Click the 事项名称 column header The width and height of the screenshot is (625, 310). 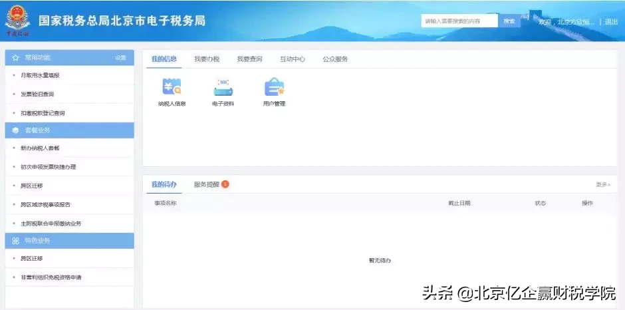click(166, 203)
